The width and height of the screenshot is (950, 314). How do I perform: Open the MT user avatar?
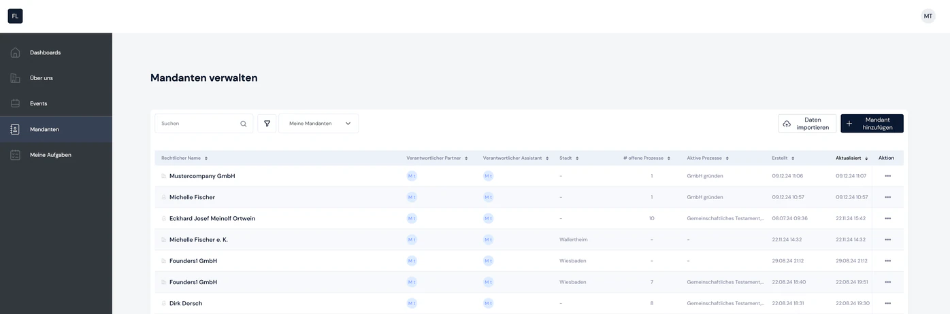(x=928, y=16)
